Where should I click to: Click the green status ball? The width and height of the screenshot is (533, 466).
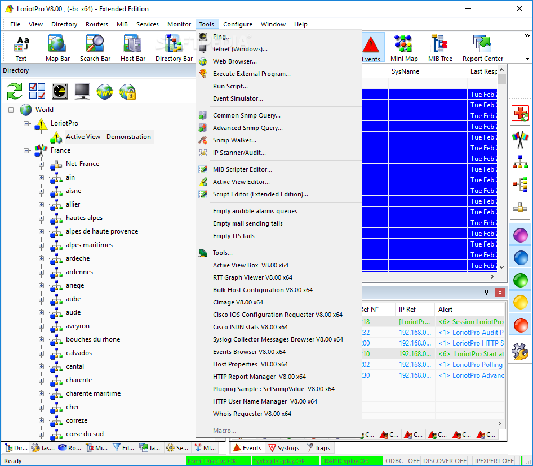point(521,280)
